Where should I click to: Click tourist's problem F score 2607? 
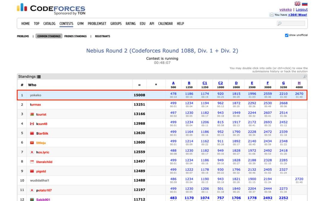point(268,113)
